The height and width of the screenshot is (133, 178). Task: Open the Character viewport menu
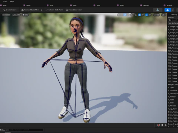pyautogui.click(x=6, y=15)
